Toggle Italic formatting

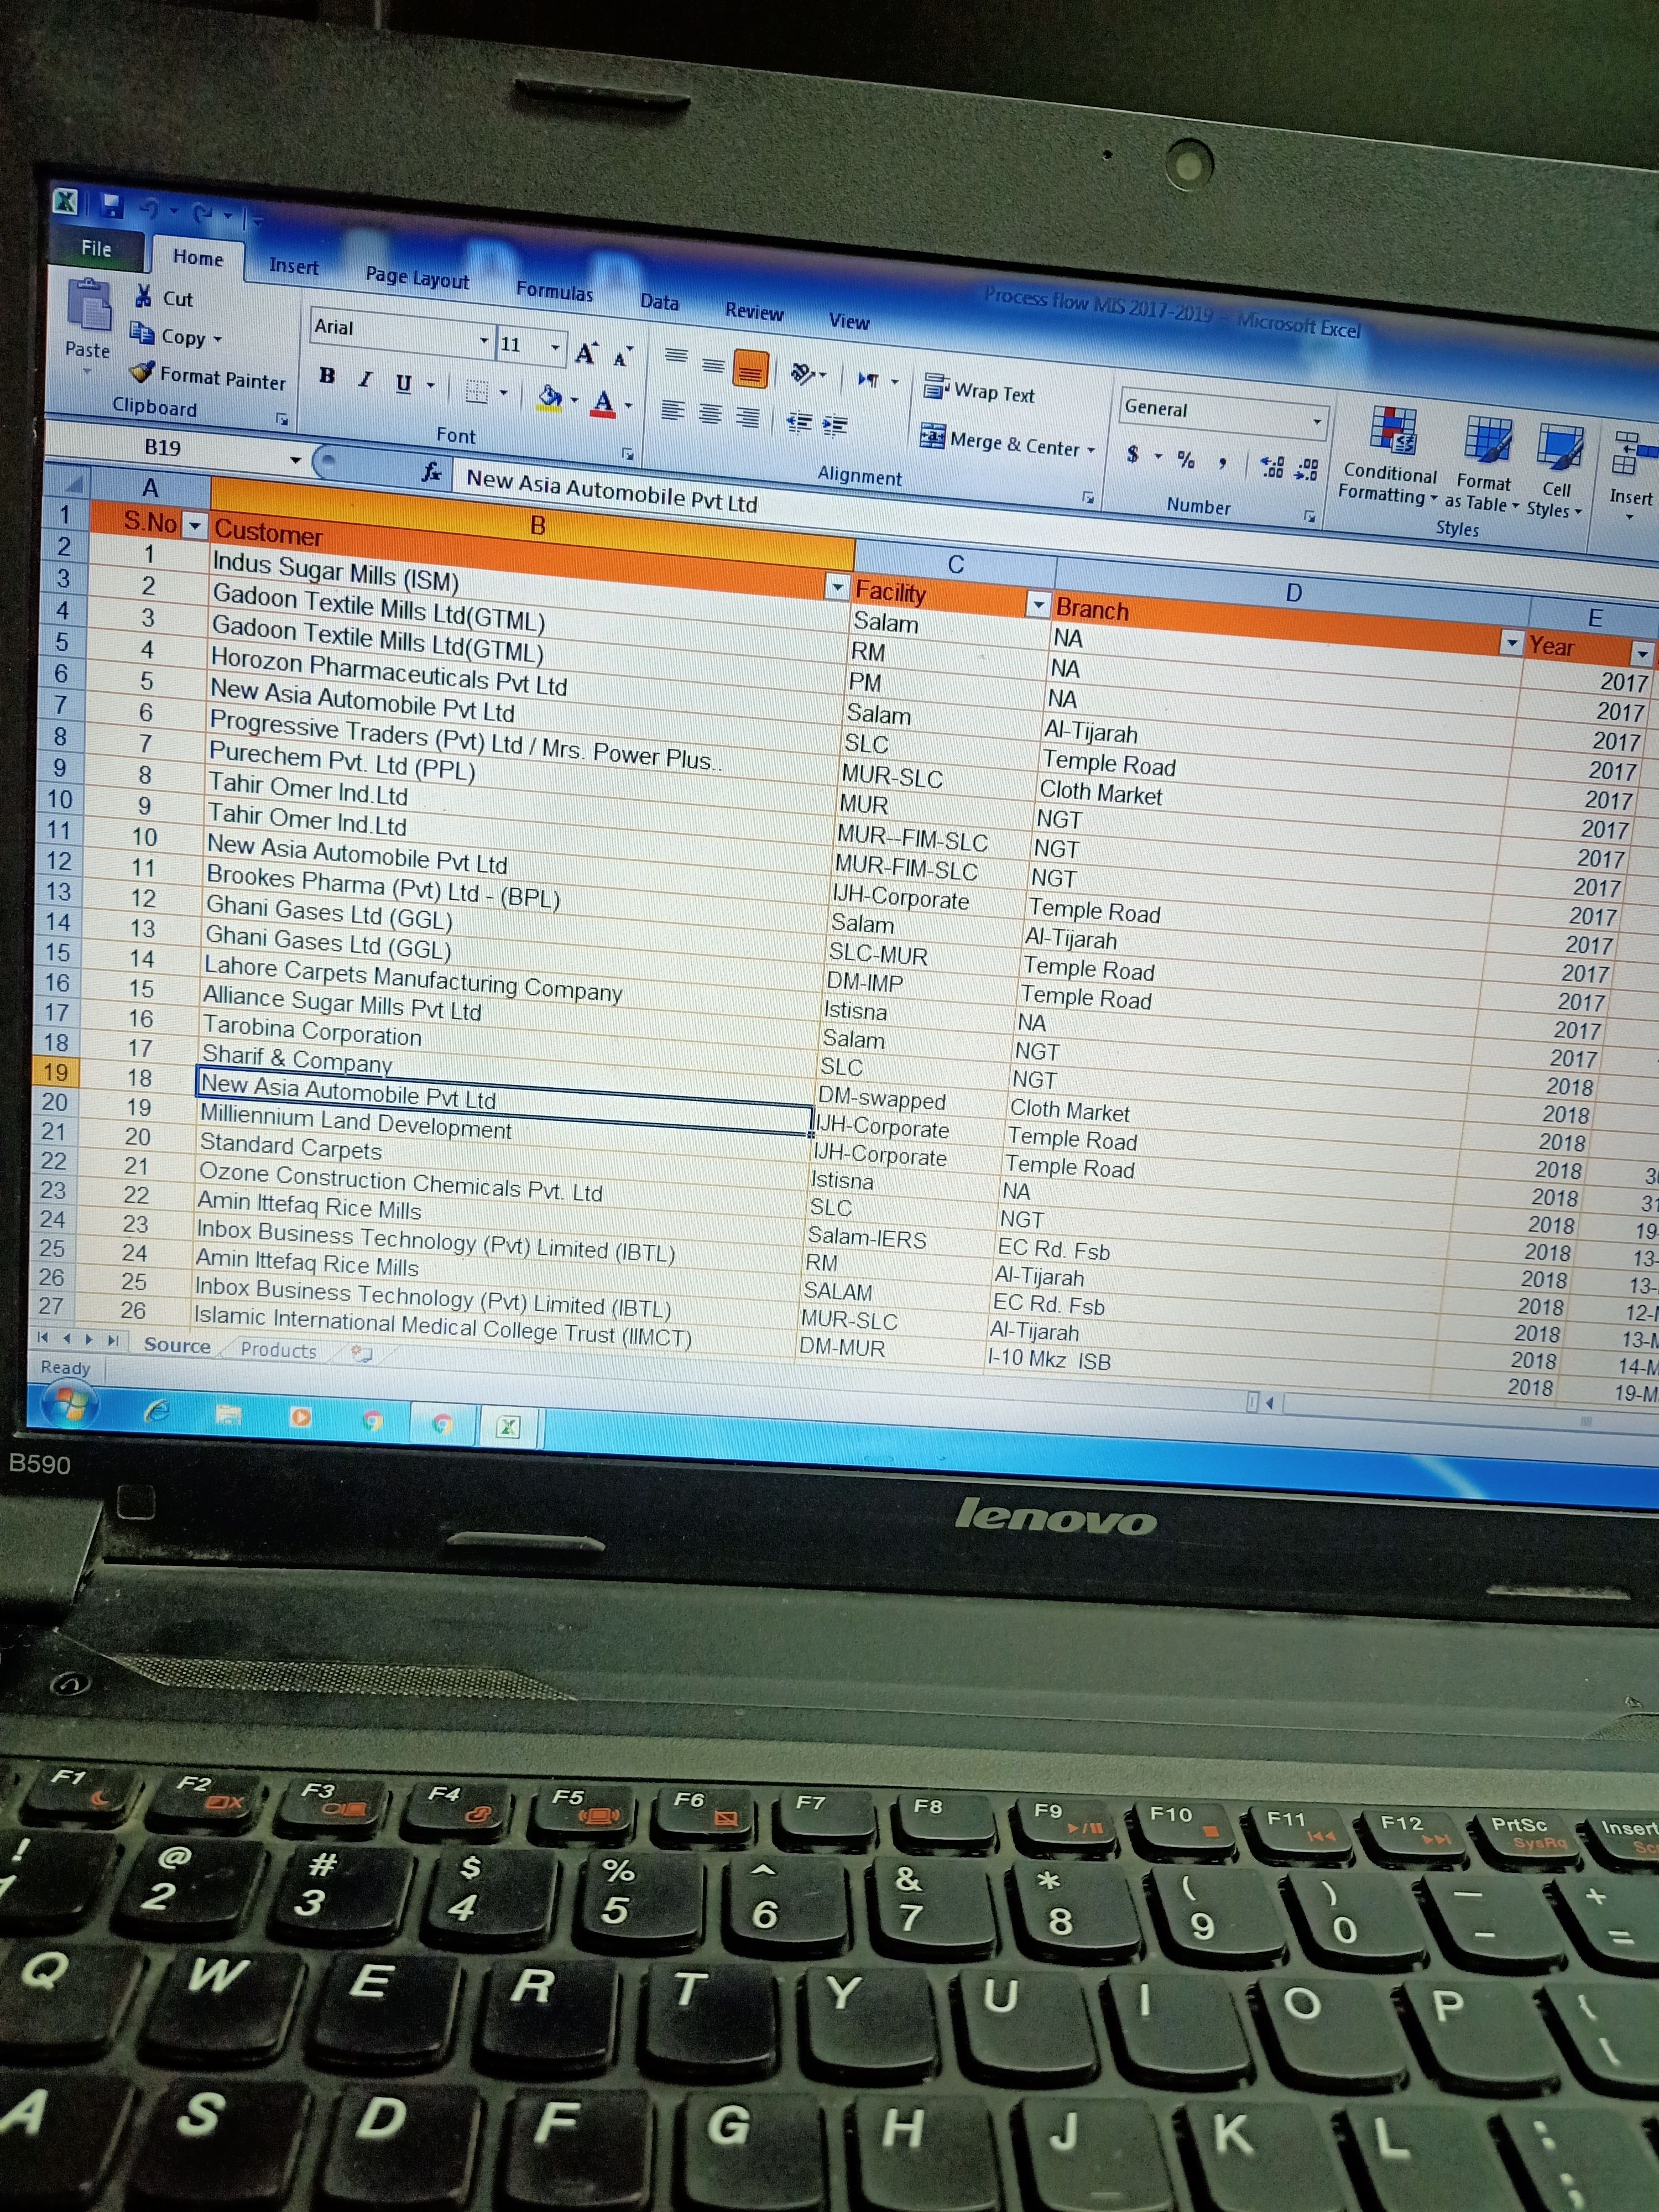365,379
